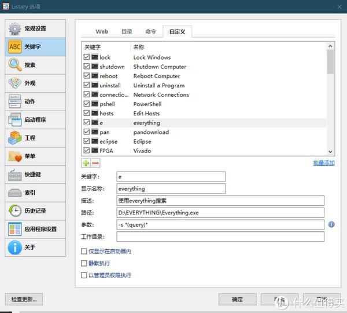
Task: Click the 批量添加 link
Action: coord(324,163)
